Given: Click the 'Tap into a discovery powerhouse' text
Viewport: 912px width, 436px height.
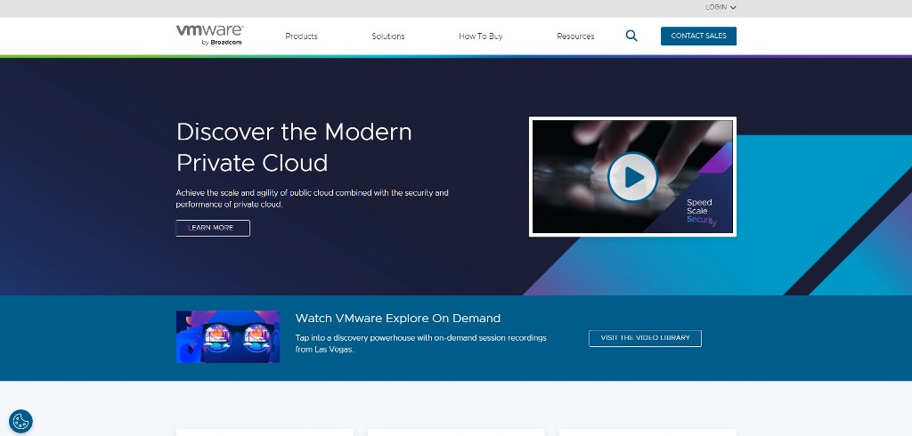Looking at the screenshot, I should pyautogui.click(x=421, y=343).
